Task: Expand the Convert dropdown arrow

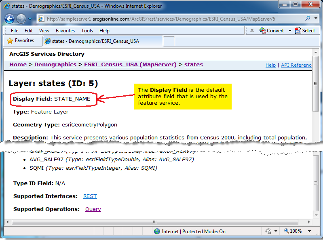Action: pyautogui.click(x=290, y=31)
